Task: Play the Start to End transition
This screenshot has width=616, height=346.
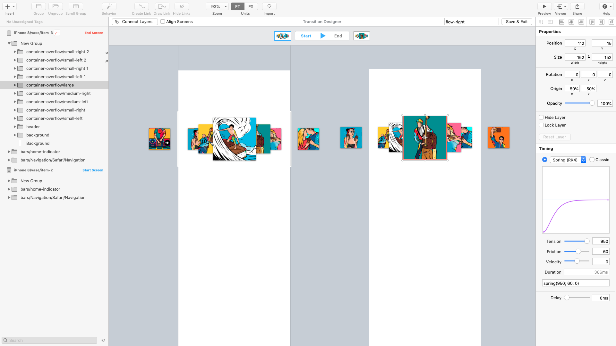Action: tap(323, 36)
